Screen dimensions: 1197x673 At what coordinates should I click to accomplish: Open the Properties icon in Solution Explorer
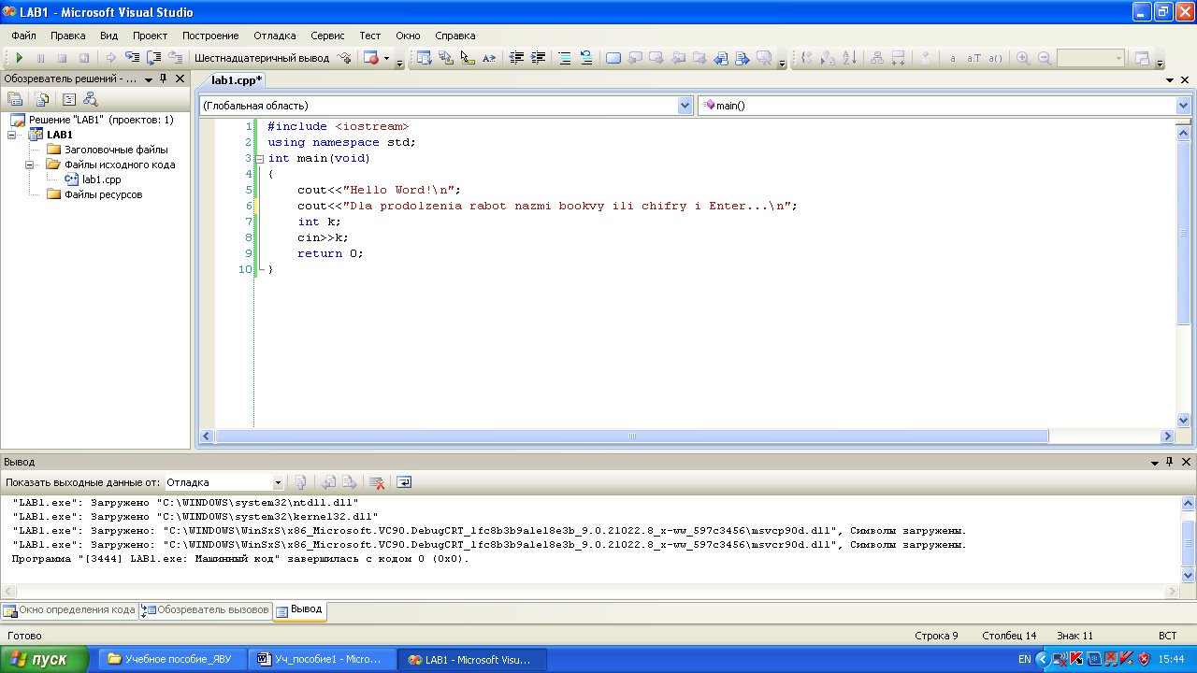click(15, 99)
